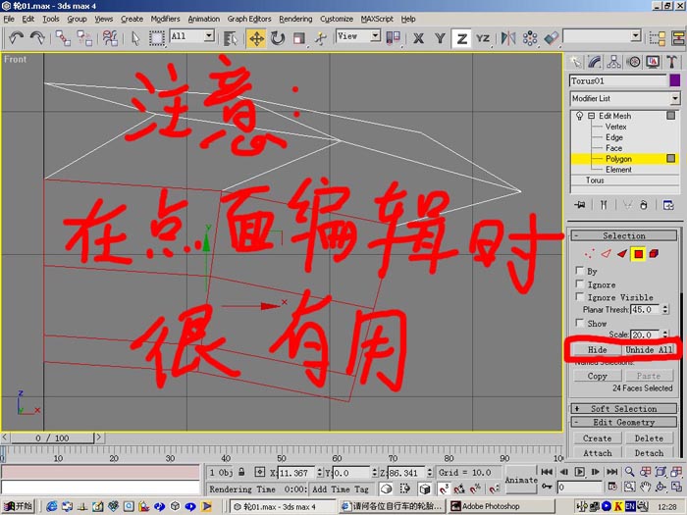The image size is (687, 515).
Task: Click the Play Animation button
Action: click(x=579, y=472)
